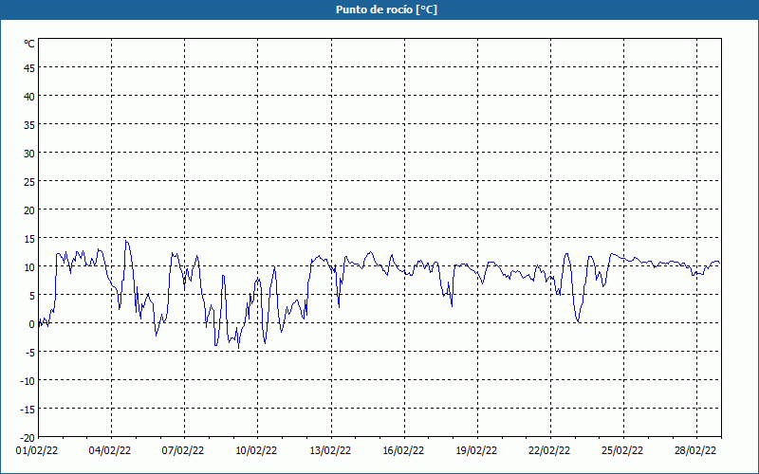Click the y-axis value 40
759x474 pixels.
29,97
